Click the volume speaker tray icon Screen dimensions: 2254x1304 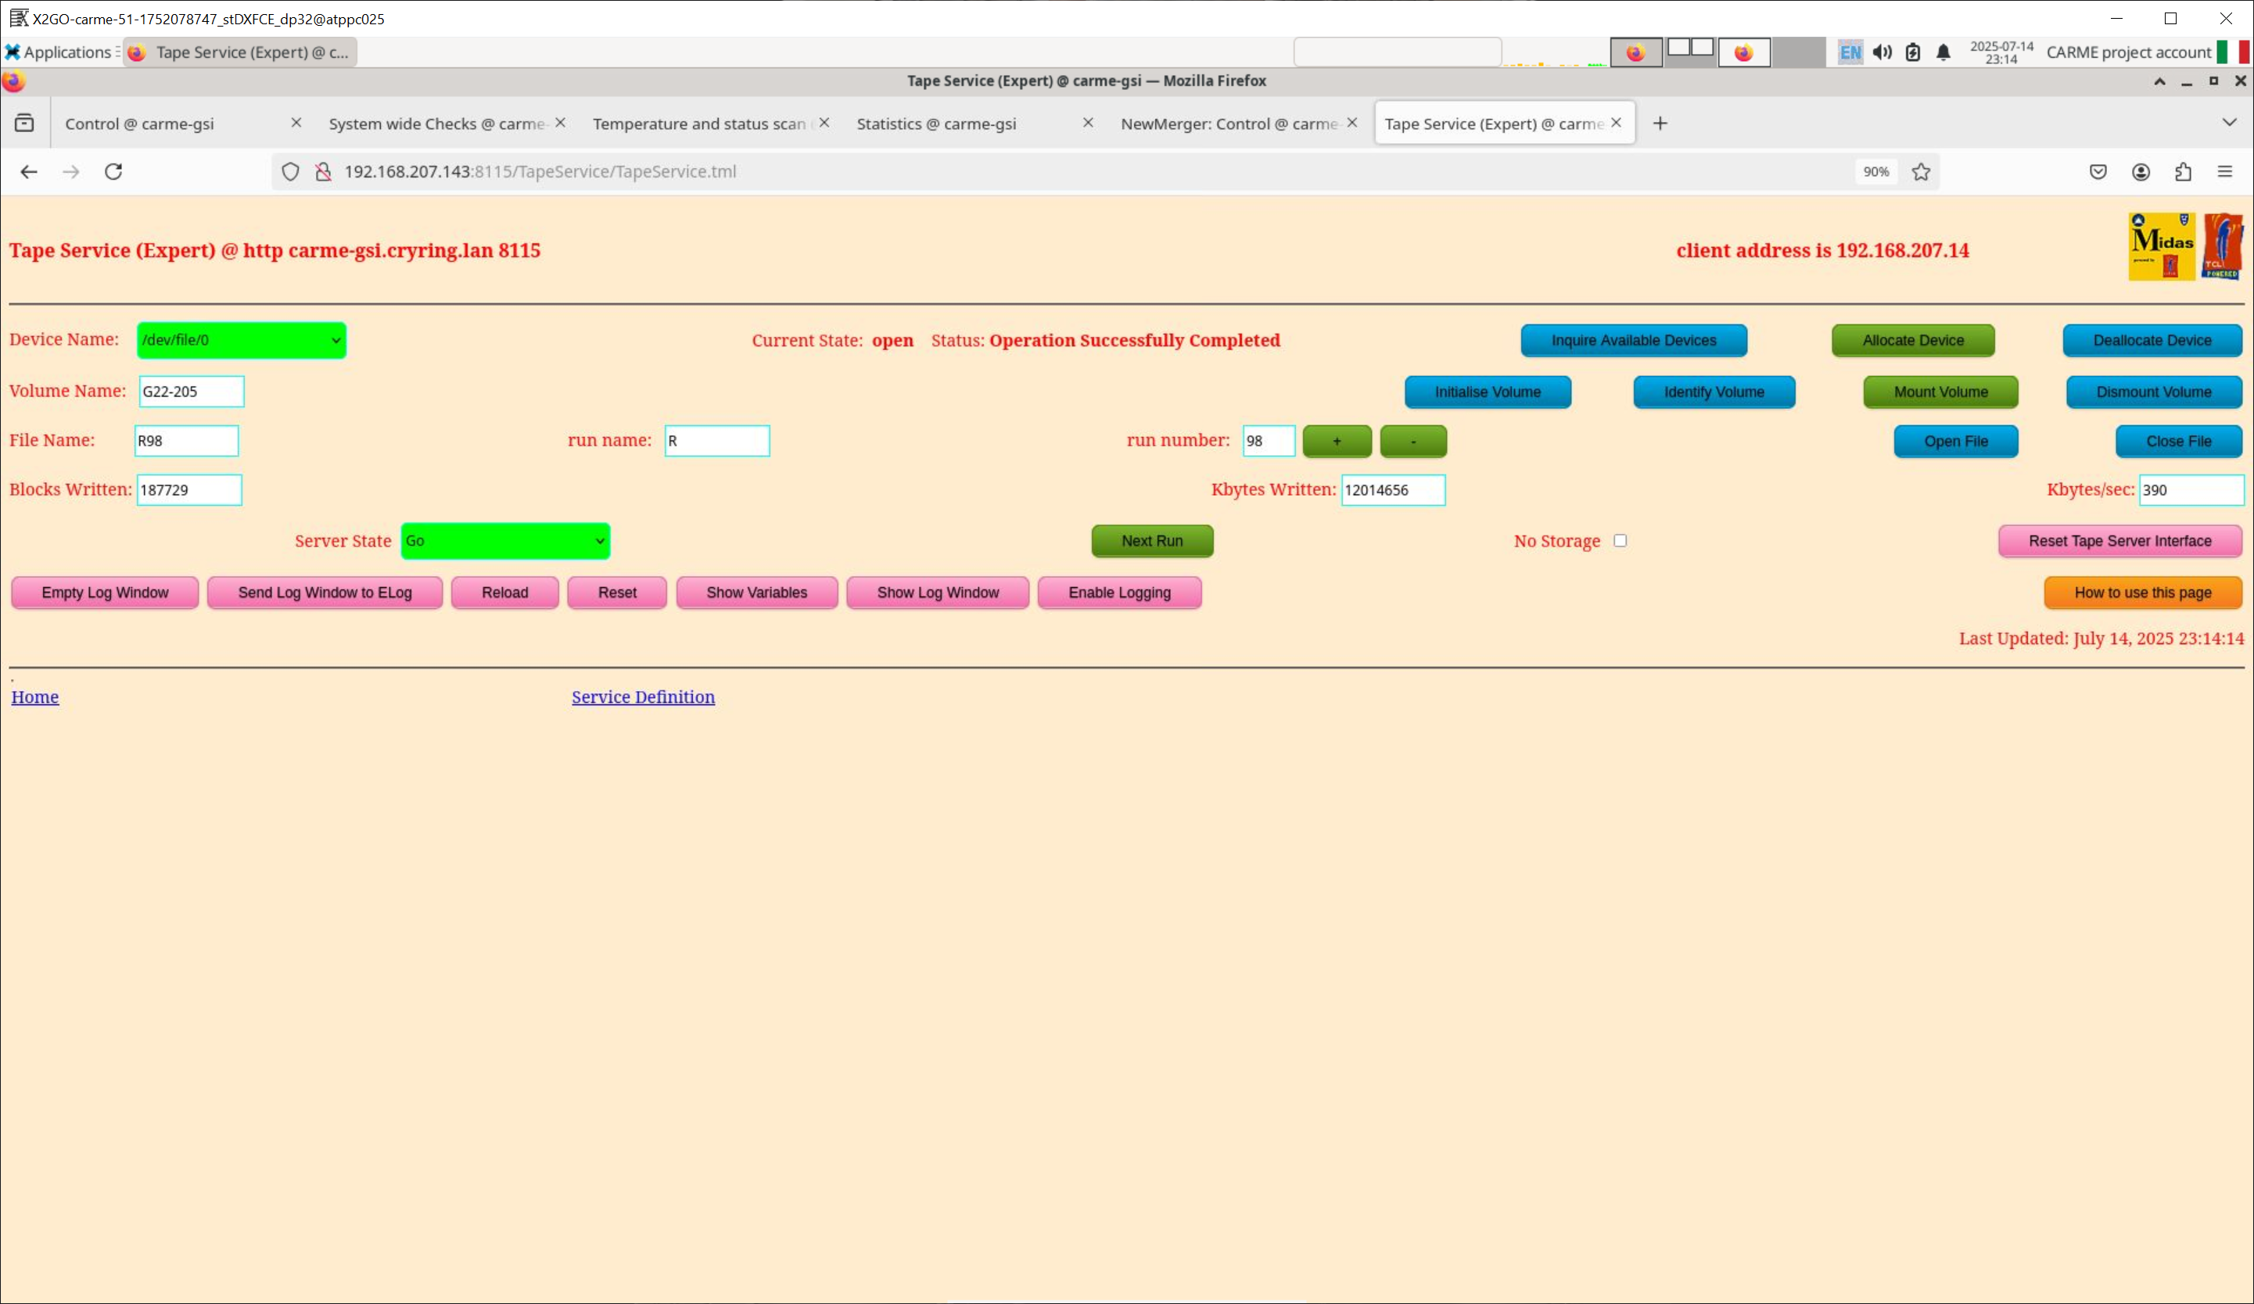tap(1882, 52)
